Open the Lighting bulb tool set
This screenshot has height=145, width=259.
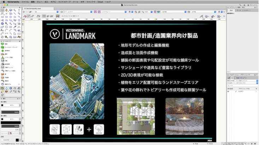pos(2,92)
